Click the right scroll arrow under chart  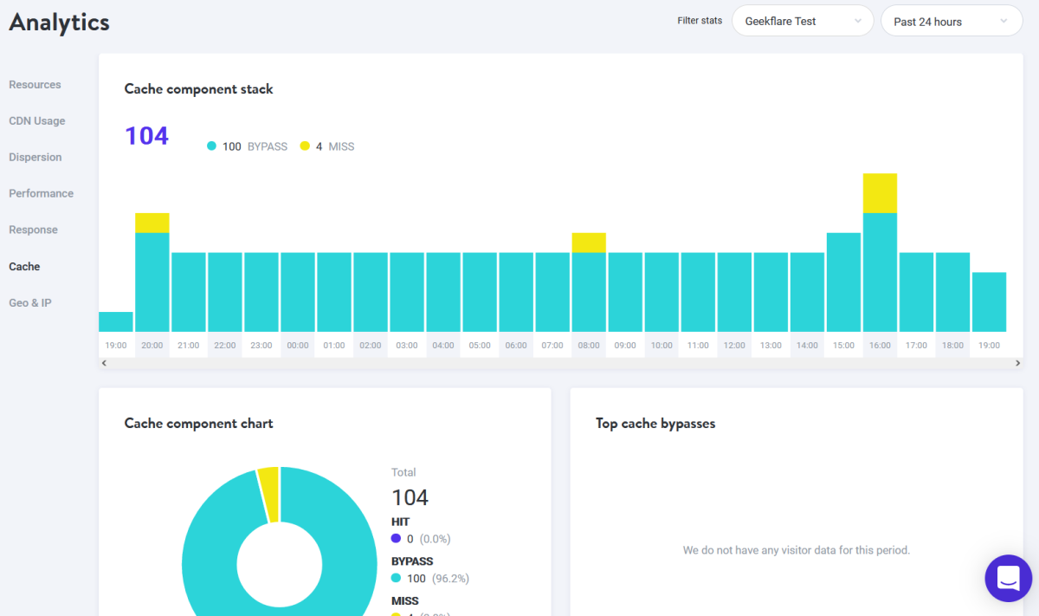1017,363
